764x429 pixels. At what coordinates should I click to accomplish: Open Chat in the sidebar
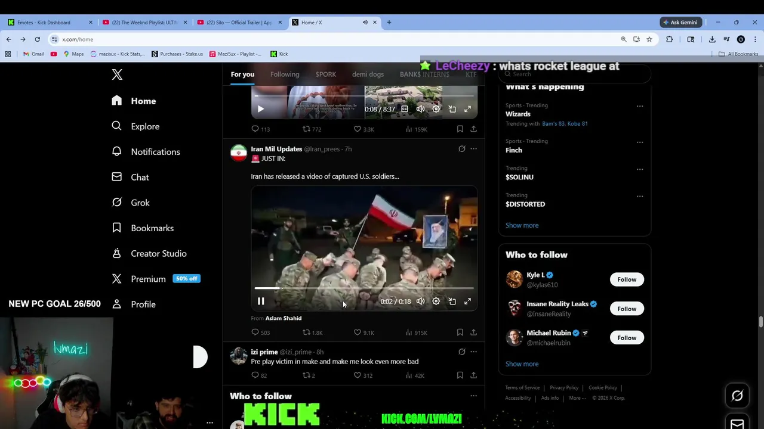click(130, 177)
